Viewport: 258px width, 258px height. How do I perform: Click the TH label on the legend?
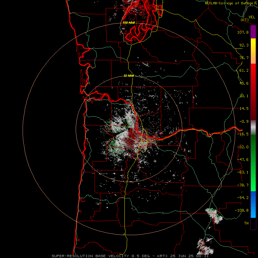(x=246, y=223)
